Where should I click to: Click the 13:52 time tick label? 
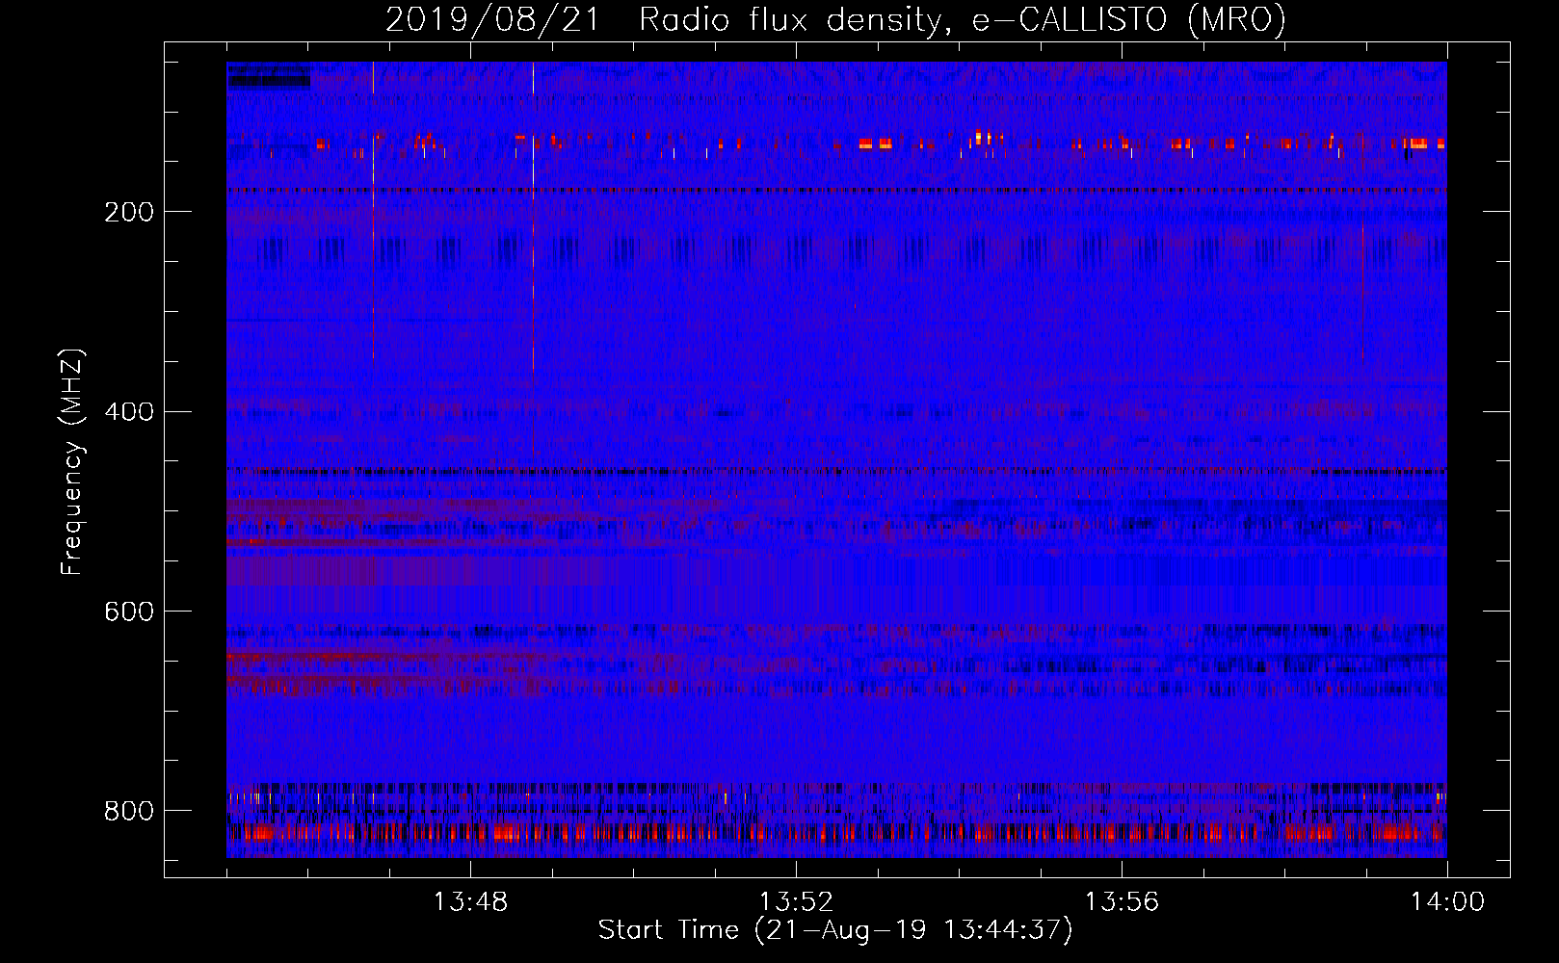[x=796, y=902]
